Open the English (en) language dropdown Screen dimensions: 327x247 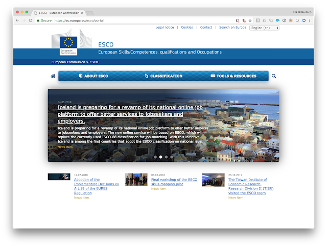pos(264,28)
